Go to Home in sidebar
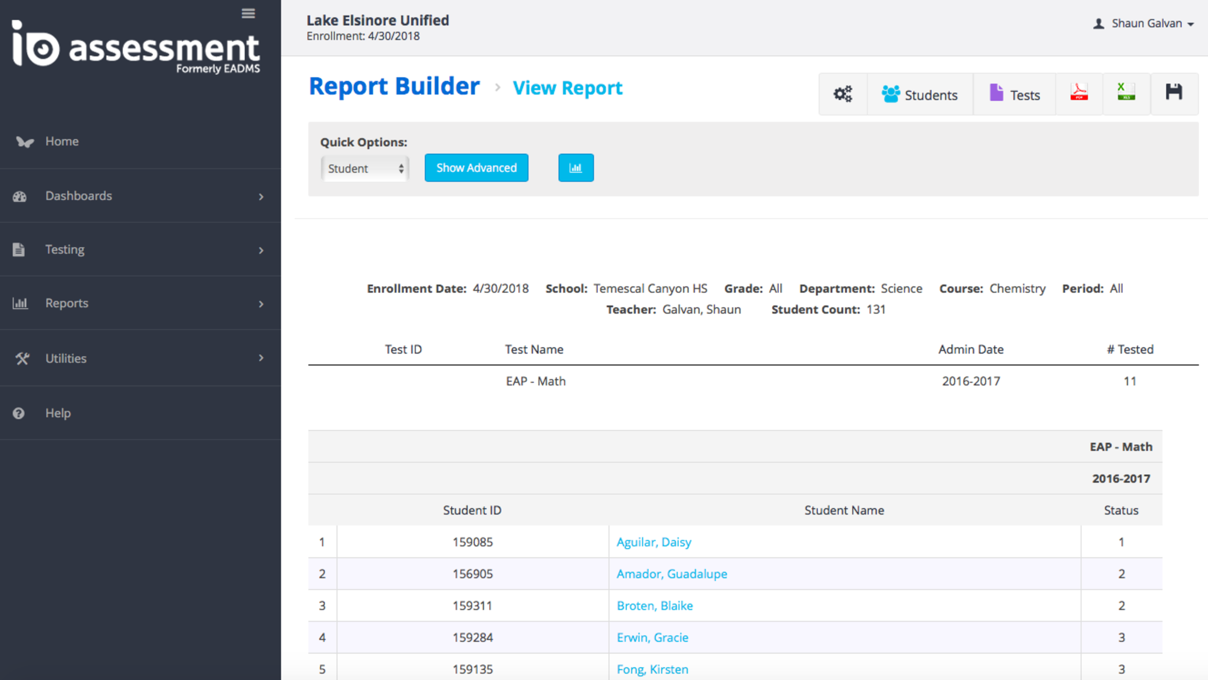 62,141
